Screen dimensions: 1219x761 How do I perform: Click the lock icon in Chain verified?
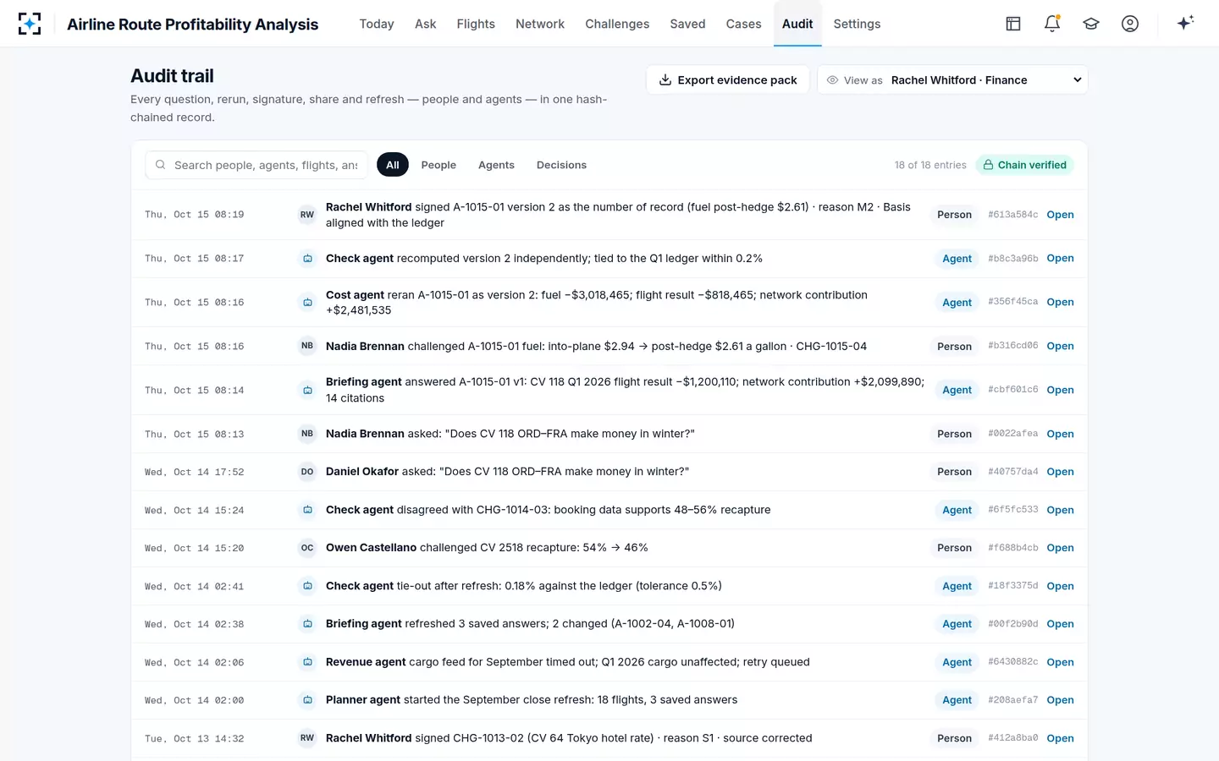pos(988,165)
